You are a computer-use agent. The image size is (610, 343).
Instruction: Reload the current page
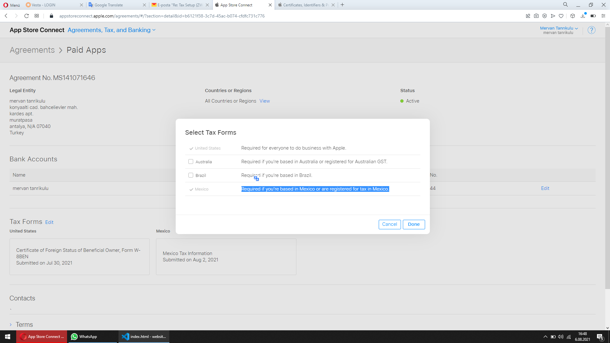[27, 16]
